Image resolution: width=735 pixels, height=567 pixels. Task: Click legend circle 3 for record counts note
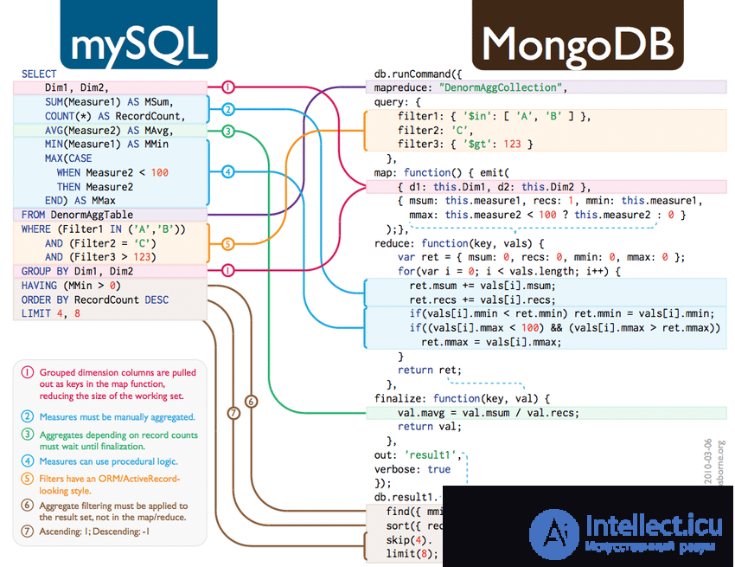[28, 435]
